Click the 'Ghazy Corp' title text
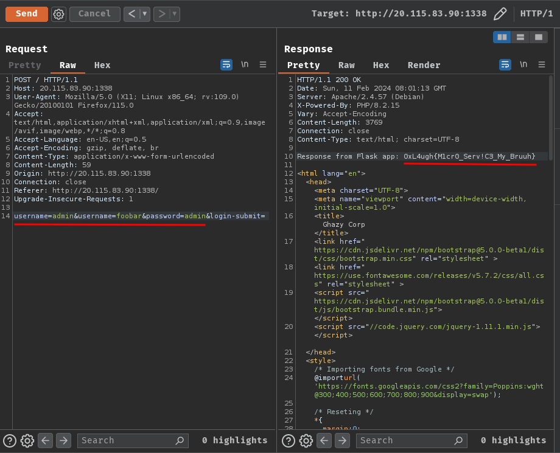 pos(343,224)
